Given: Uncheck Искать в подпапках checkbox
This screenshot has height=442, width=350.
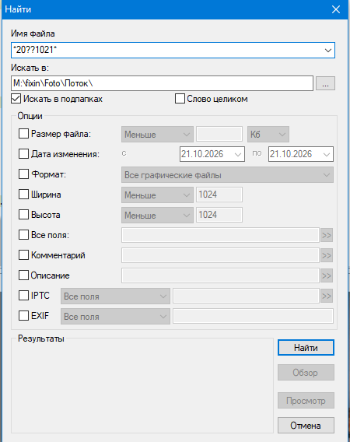Looking at the screenshot, I should pos(16,99).
